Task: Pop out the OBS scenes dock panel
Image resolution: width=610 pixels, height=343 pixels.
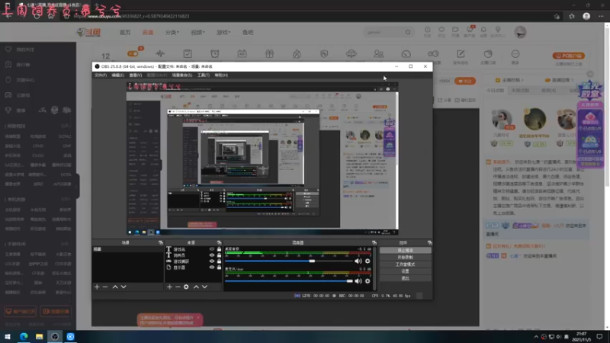Action: (161, 242)
